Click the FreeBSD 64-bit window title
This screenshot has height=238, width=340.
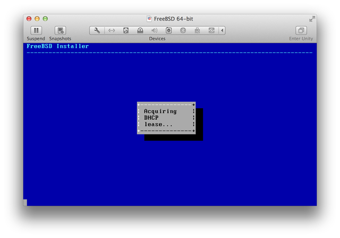(174, 19)
